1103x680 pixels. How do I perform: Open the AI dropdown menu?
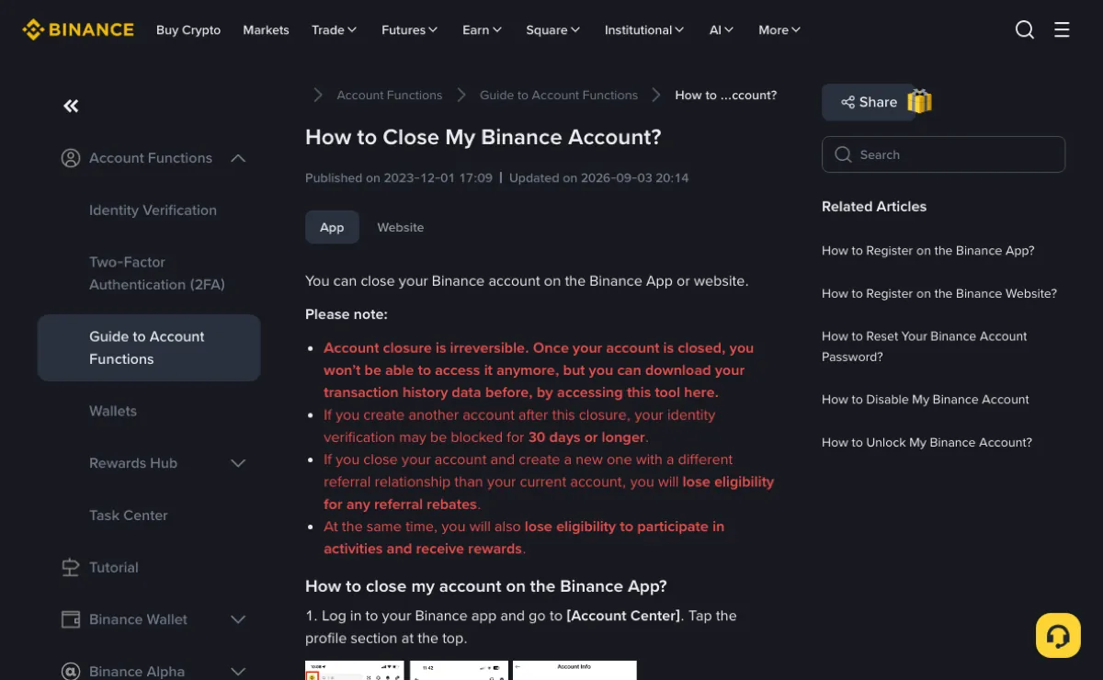coord(722,29)
